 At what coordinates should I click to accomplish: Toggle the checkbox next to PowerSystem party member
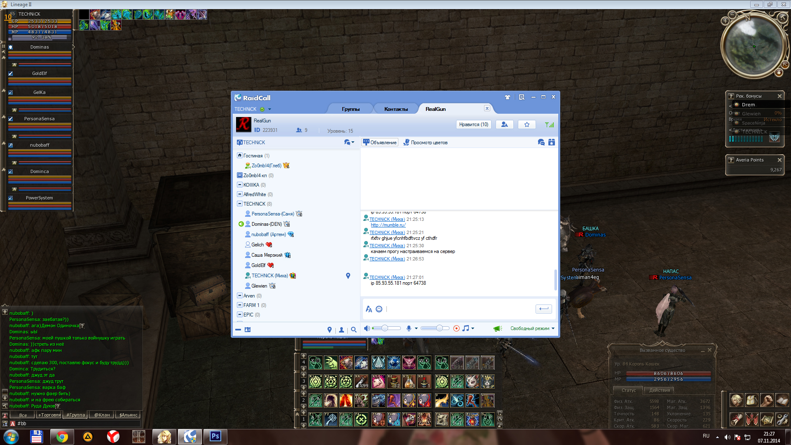click(x=11, y=198)
